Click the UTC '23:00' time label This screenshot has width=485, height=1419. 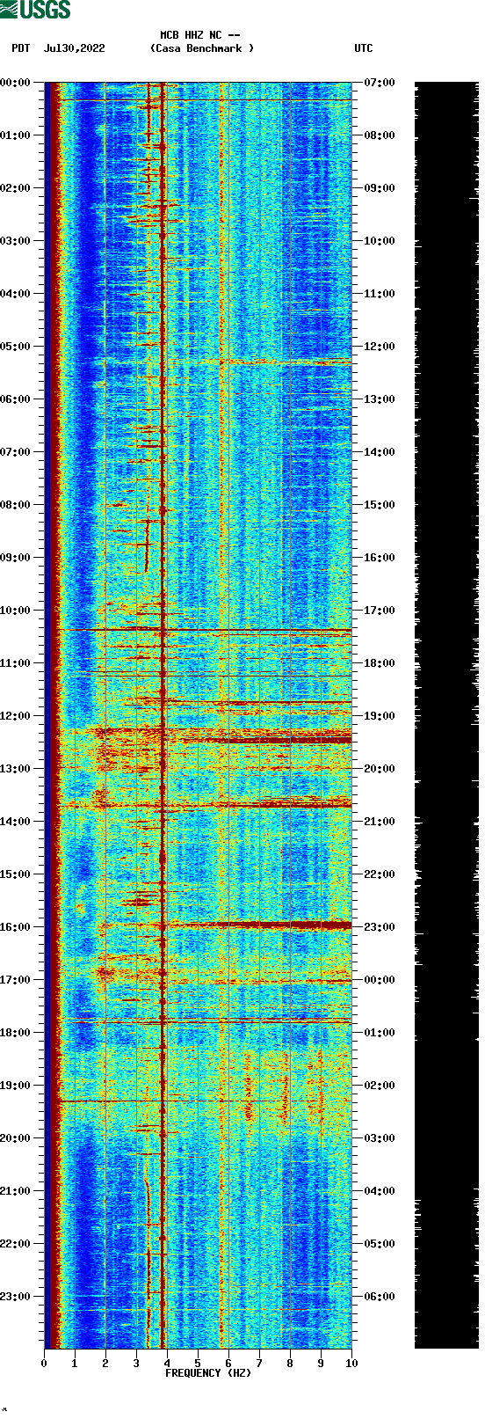point(380,927)
